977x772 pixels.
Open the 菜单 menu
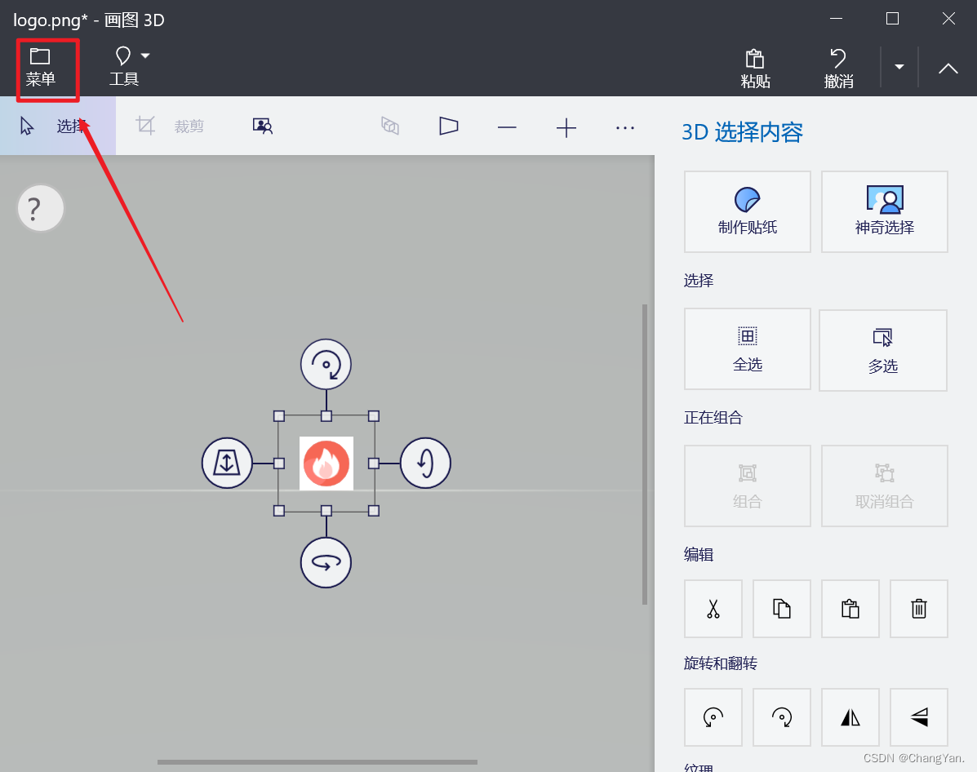coord(41,67)
